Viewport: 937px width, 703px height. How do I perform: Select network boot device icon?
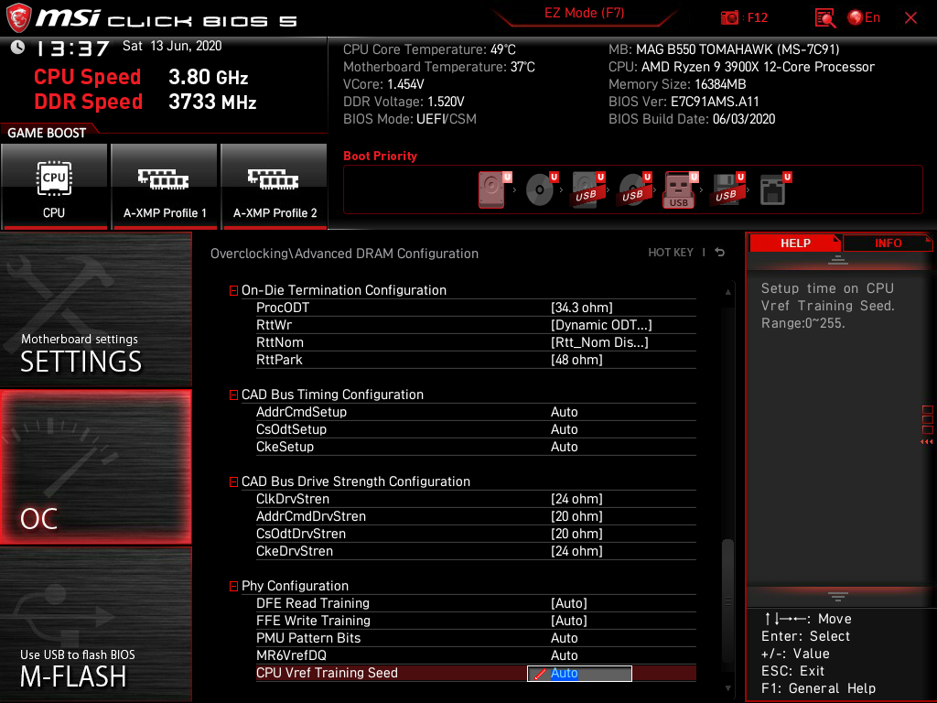pos(774,189)
